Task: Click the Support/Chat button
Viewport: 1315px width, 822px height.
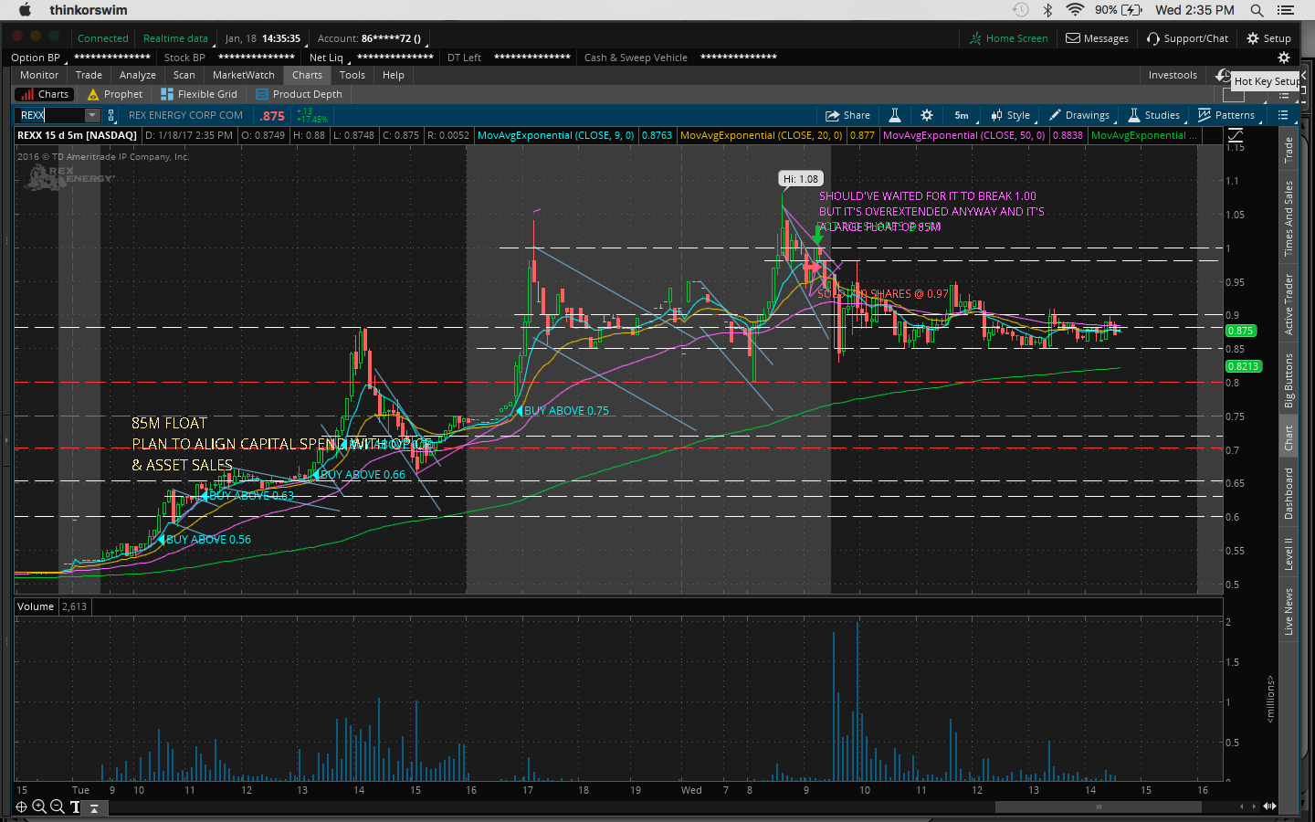Action: (1187, 38)
